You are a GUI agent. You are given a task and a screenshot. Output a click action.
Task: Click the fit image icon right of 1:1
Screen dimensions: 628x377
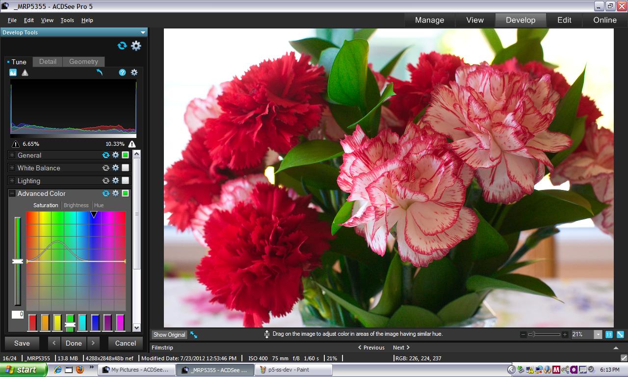[620, 334]
